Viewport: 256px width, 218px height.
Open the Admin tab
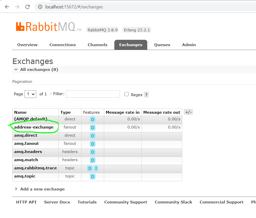(x=189, y=45)
